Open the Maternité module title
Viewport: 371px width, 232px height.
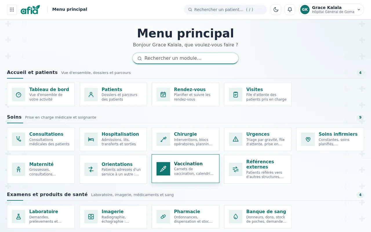41,164
